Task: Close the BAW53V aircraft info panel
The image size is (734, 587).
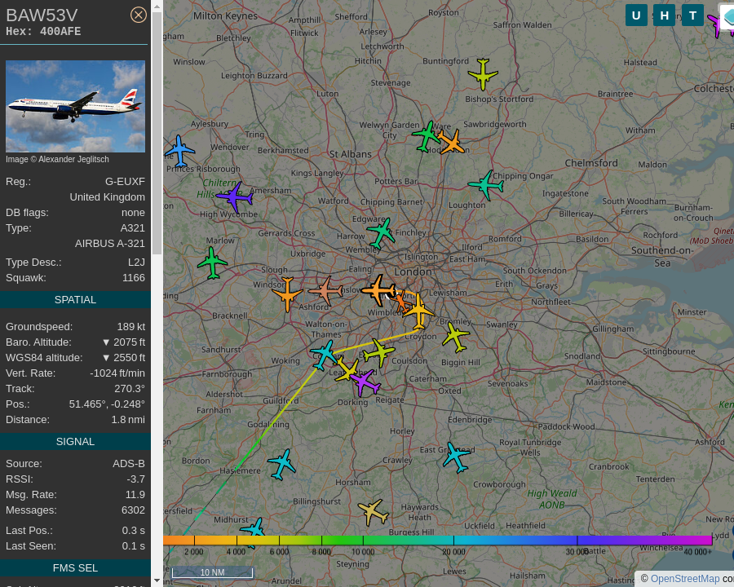Action: click(x=138, y=15)
